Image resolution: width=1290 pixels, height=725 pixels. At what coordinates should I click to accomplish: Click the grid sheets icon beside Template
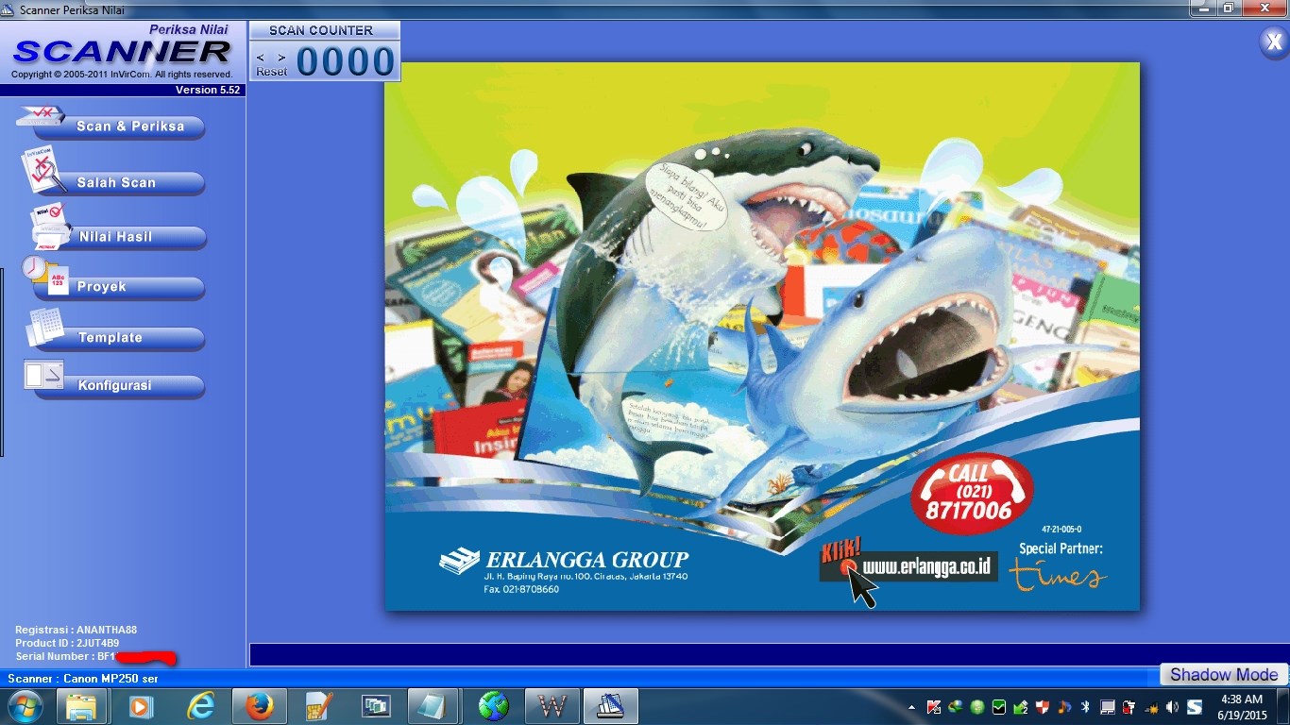click(x=45, y=327)
